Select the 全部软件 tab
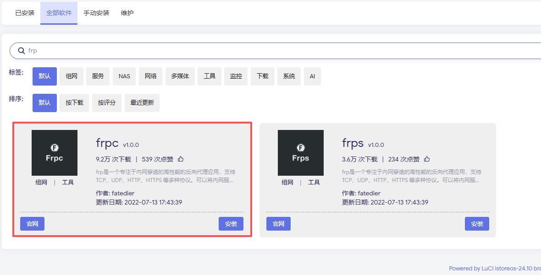541x275 pixels. (59, 13)
